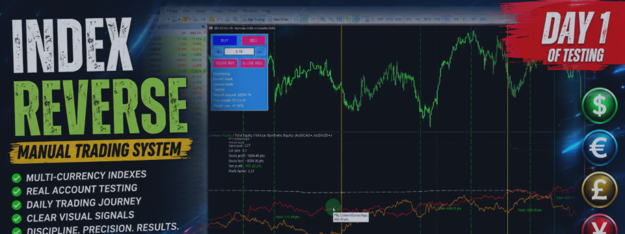Click the 'Net profit: 490.30 pts.' text
Image resolution: width=625 pixels, height=234 pixels.
click(245, 166)
